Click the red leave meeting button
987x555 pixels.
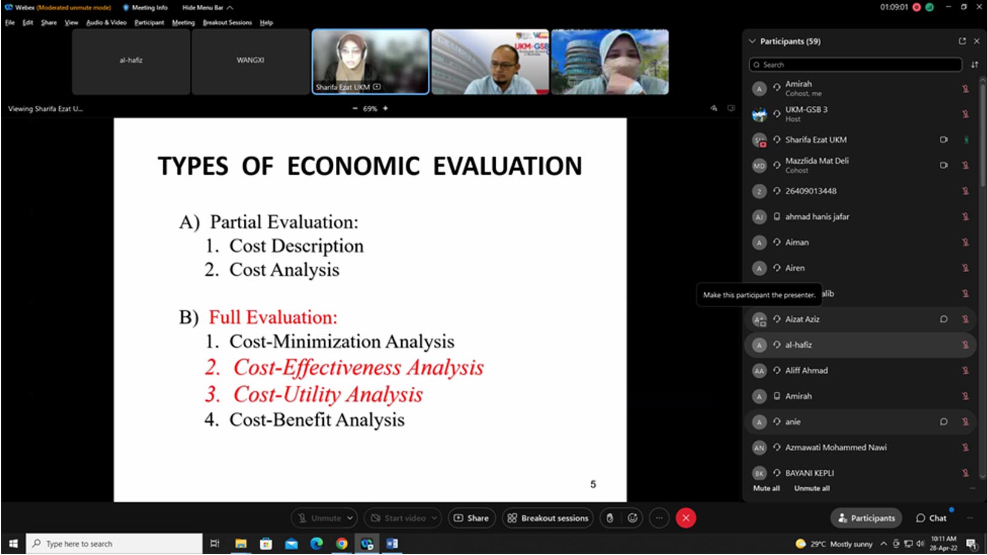[x=686, y=518]
